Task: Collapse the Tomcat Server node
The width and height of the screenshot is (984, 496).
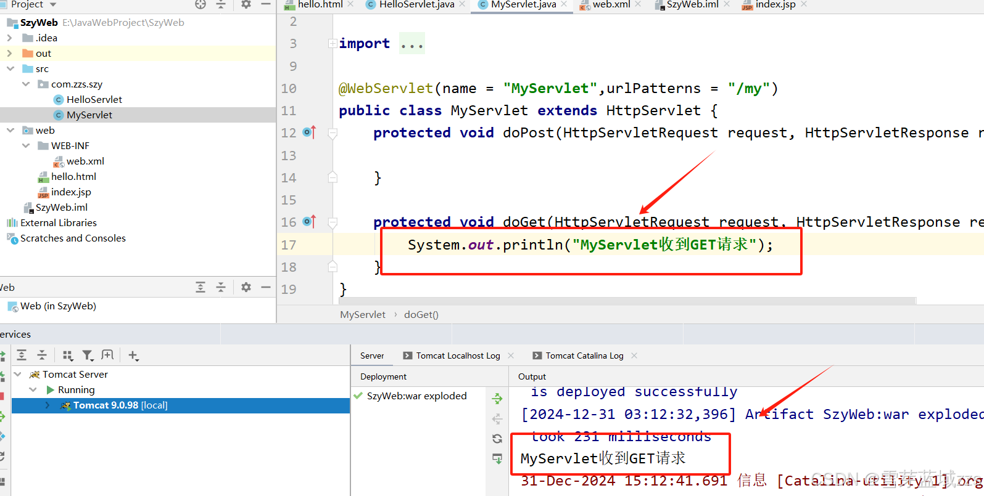Action: pos(17,374)
